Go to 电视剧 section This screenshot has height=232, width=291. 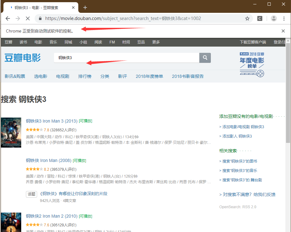coord(63,76)
